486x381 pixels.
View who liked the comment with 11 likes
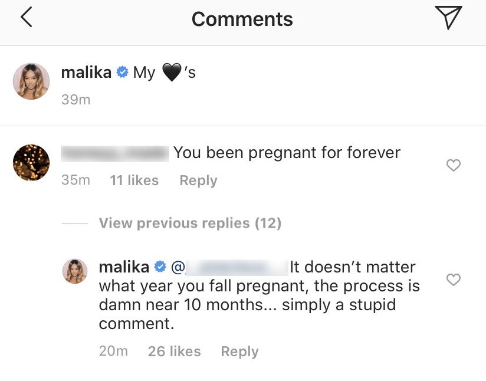pos(134,180)
